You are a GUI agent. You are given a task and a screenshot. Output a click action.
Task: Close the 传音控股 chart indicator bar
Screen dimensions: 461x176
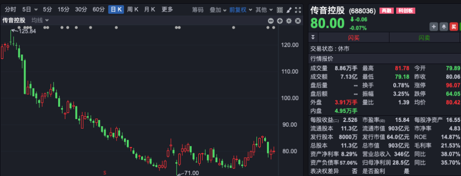pyautogui.click(x=298, y=21)
